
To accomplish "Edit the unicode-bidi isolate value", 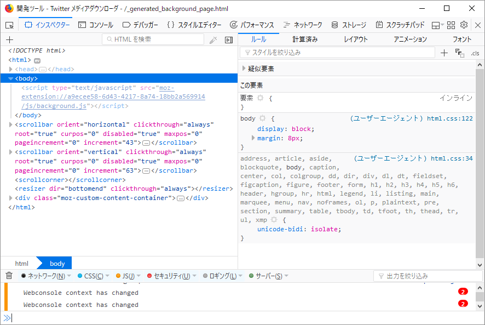I will 324,229.
